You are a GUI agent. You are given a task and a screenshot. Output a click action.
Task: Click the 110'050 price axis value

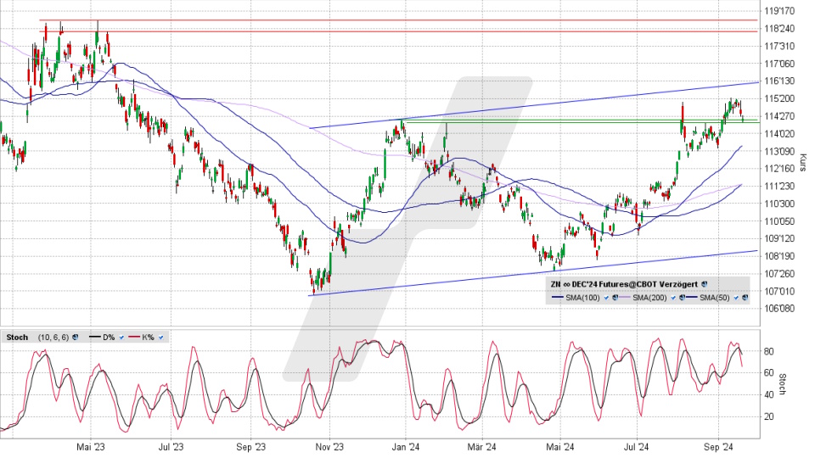779,221
